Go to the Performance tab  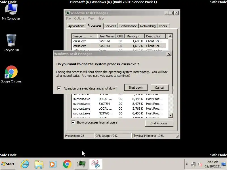[128, 26]
